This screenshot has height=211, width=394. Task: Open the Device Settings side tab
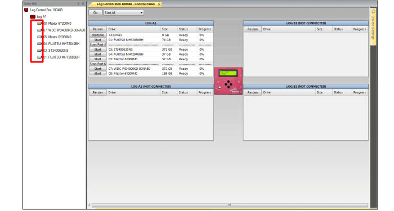point(373,27)
